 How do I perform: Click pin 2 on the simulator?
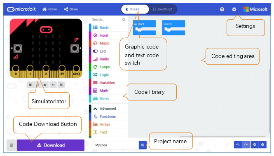(x=46, y=72)
